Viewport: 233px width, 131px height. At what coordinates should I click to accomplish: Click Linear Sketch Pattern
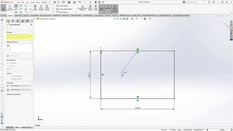(64, 9)
